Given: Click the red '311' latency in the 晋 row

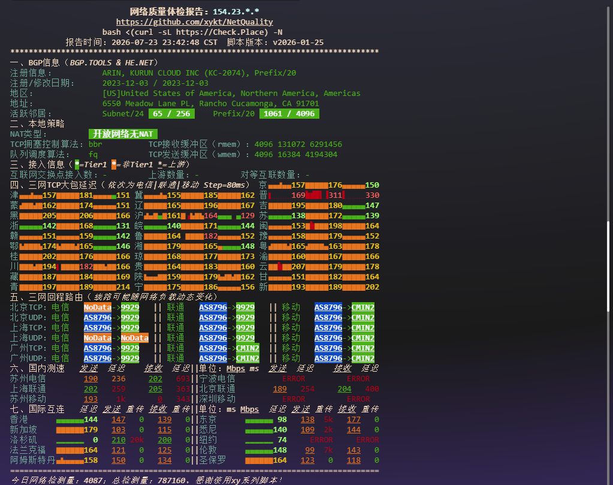Looking at the screenshot, I should click(x=335, y=195).
